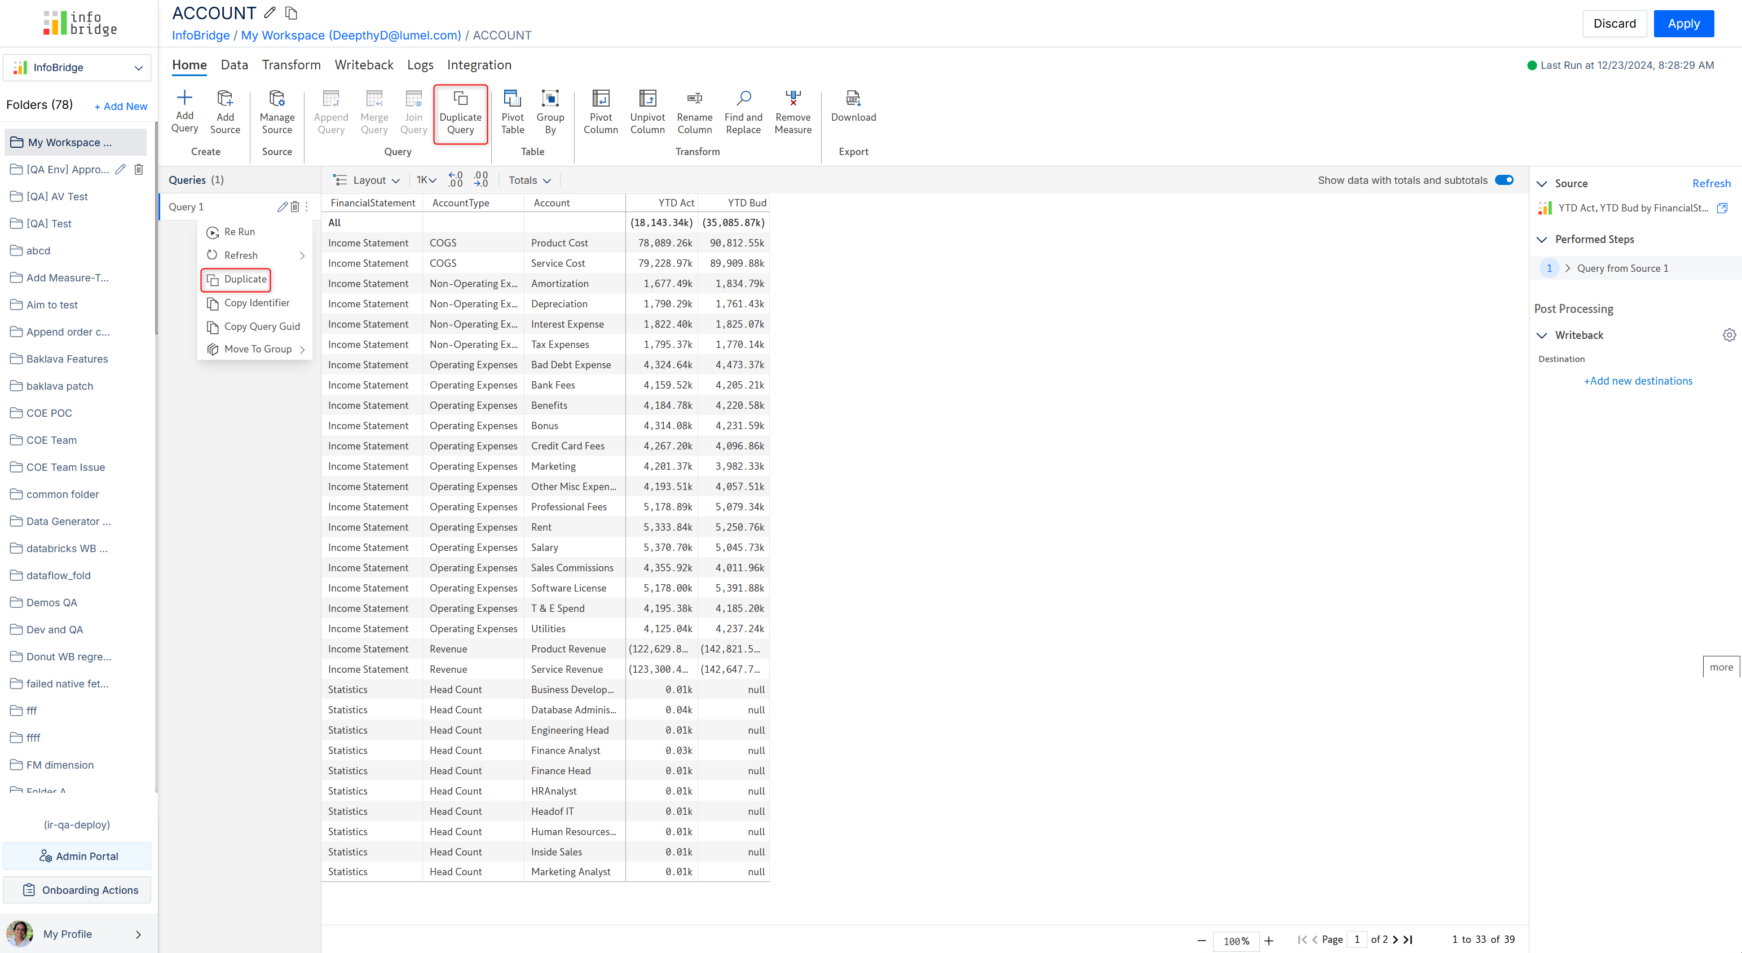Toggle show data with totals switch

1504,180
